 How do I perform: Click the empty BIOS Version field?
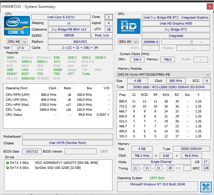point(81,151)
